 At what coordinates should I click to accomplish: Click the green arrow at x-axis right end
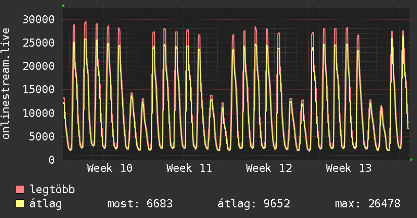click(x=412, y=160)
